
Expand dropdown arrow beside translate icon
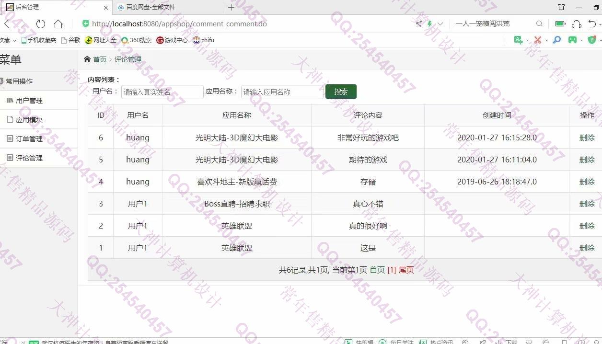click(527, 41)
